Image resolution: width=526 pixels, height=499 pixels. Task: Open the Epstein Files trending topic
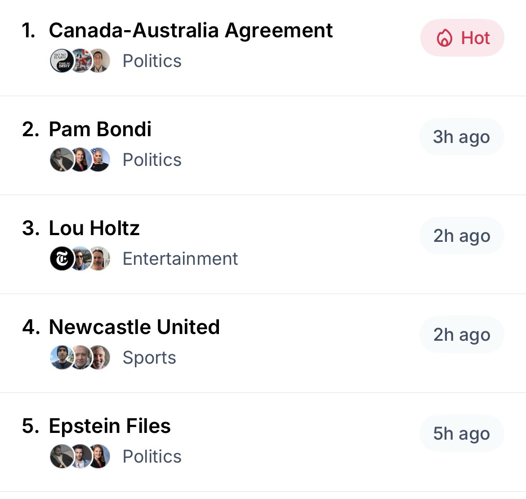(x=110, y=426)
